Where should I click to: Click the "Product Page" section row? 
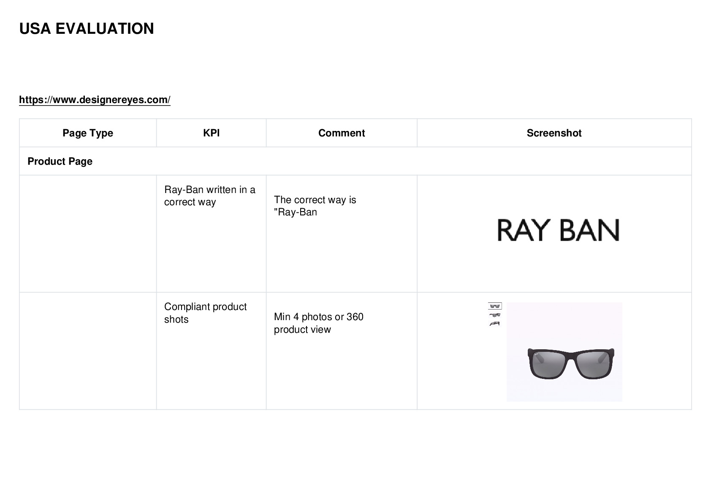click(x=355, y=161)
